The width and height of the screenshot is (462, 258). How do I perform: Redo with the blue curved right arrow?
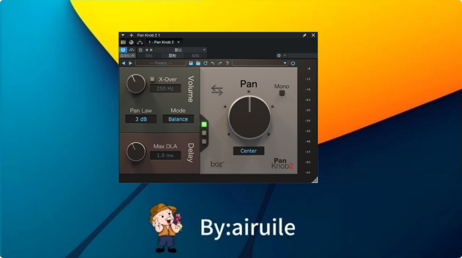(220, 63)
